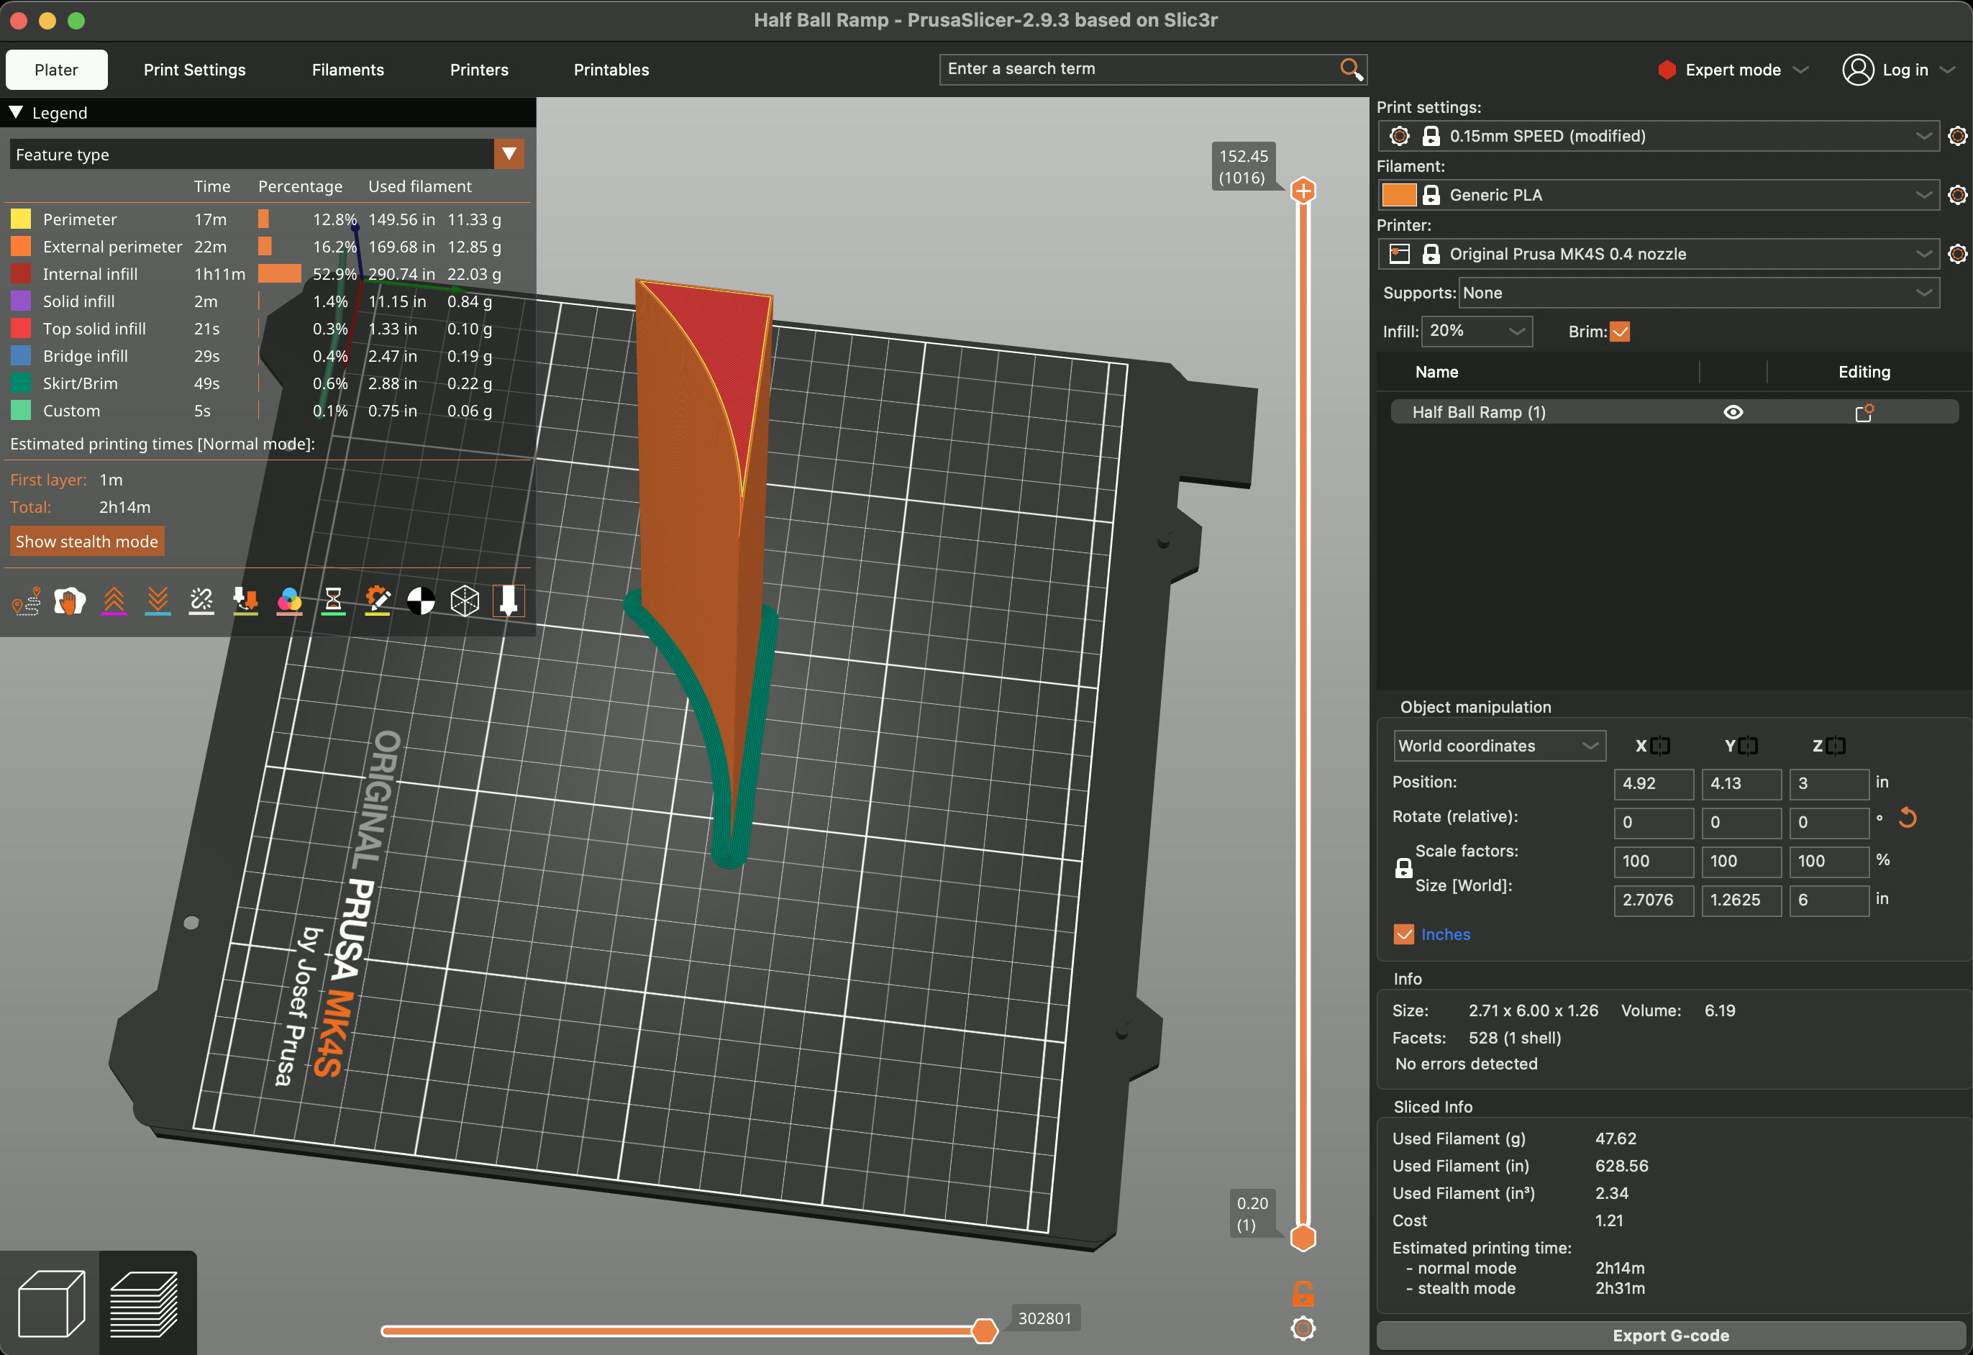Toggle seams visibility broken-link icon
This screenshot has height=1355, width=1973.
201,601
